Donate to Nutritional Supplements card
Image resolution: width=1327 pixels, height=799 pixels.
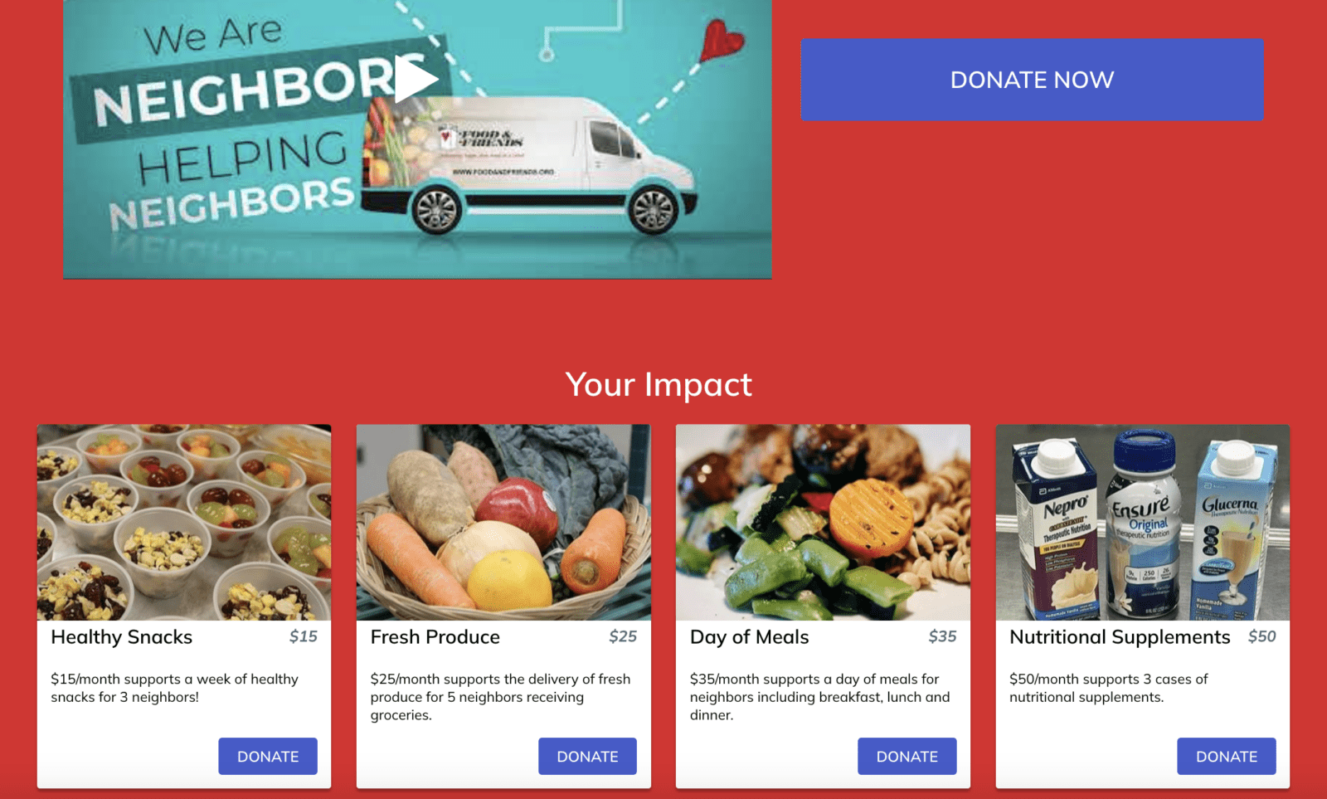[x=1227, y=756]
